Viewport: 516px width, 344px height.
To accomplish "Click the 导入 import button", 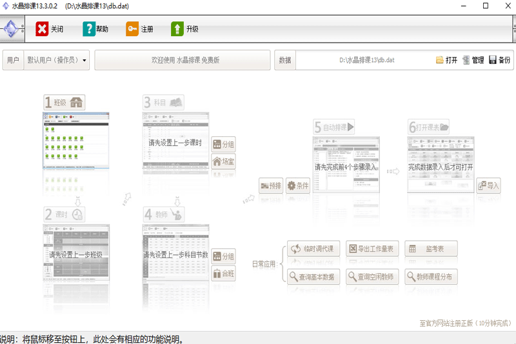I will [x=489, y=186].
